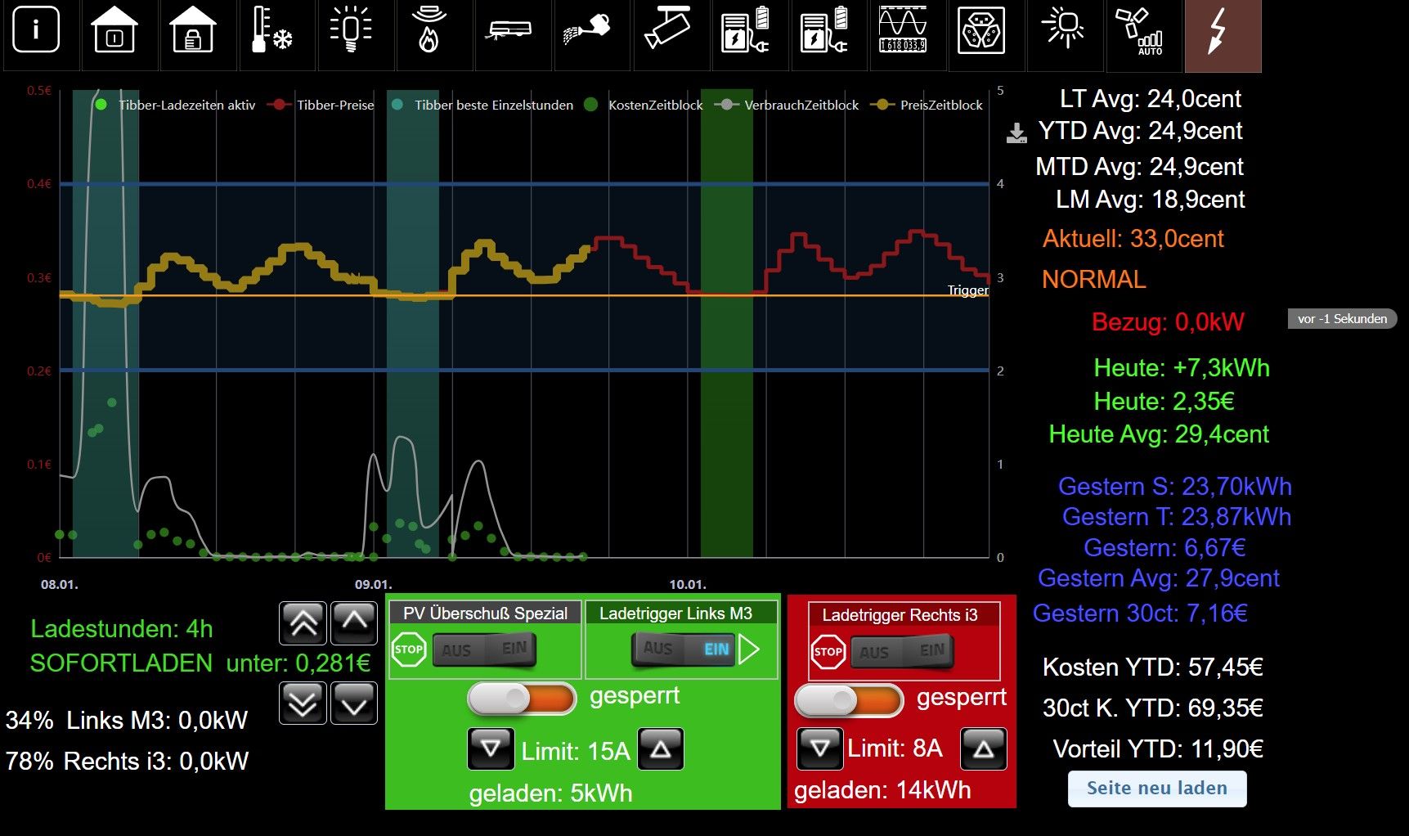
Task: Click 'Gestern S: 23,70kWh' text
Action: 1175,486
